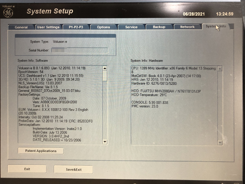Select 'Hardware ID: 6276/0813/5280' line
This screenshot has height=184, width=245.
[x=154, y=84]
